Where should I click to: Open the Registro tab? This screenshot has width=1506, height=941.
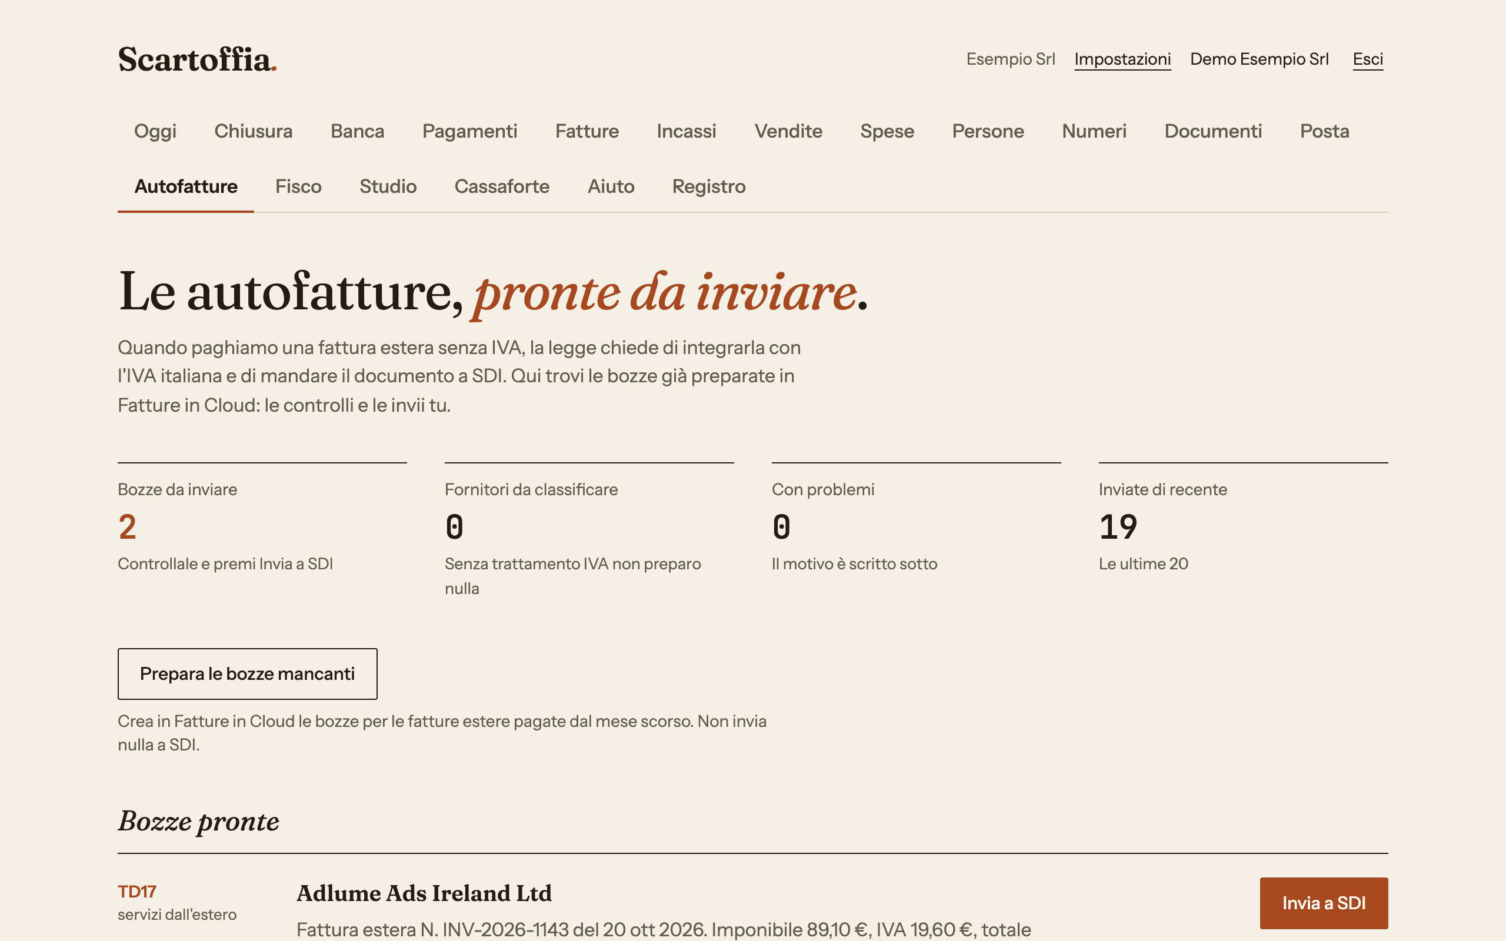pos(709,186)
